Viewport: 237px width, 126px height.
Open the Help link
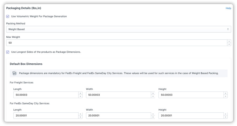(228, 8)
